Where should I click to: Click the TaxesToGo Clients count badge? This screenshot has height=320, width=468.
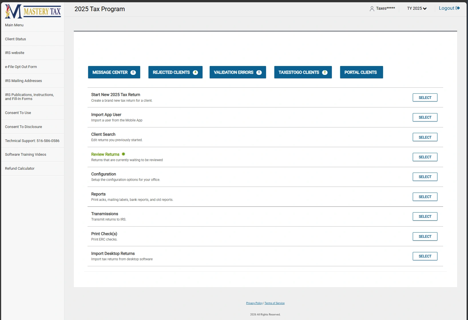coord(325,72)
